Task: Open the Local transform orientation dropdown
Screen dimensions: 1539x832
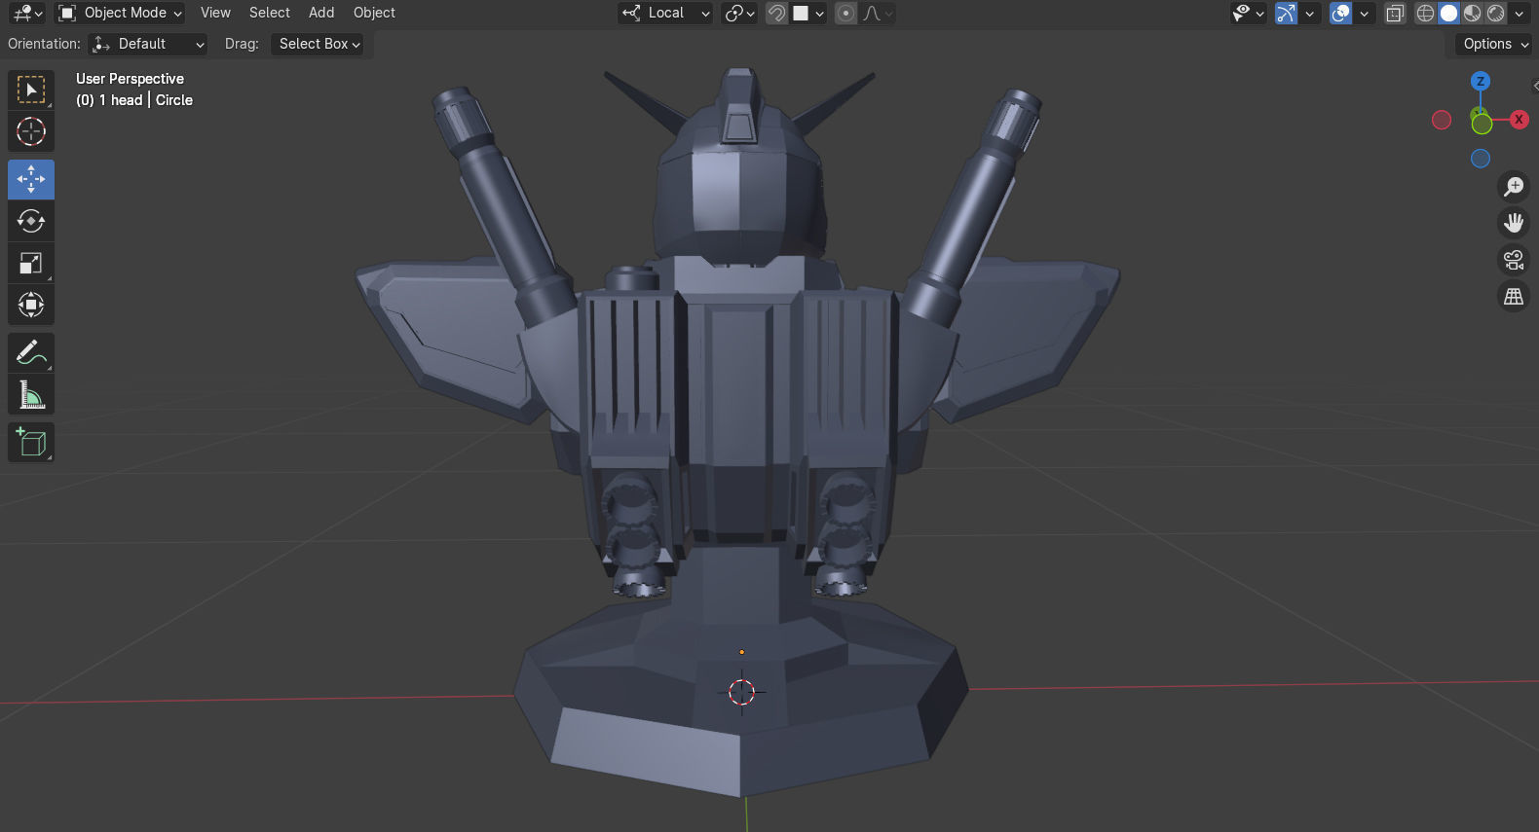Action: pyautogui.click(x=666, y=13)
